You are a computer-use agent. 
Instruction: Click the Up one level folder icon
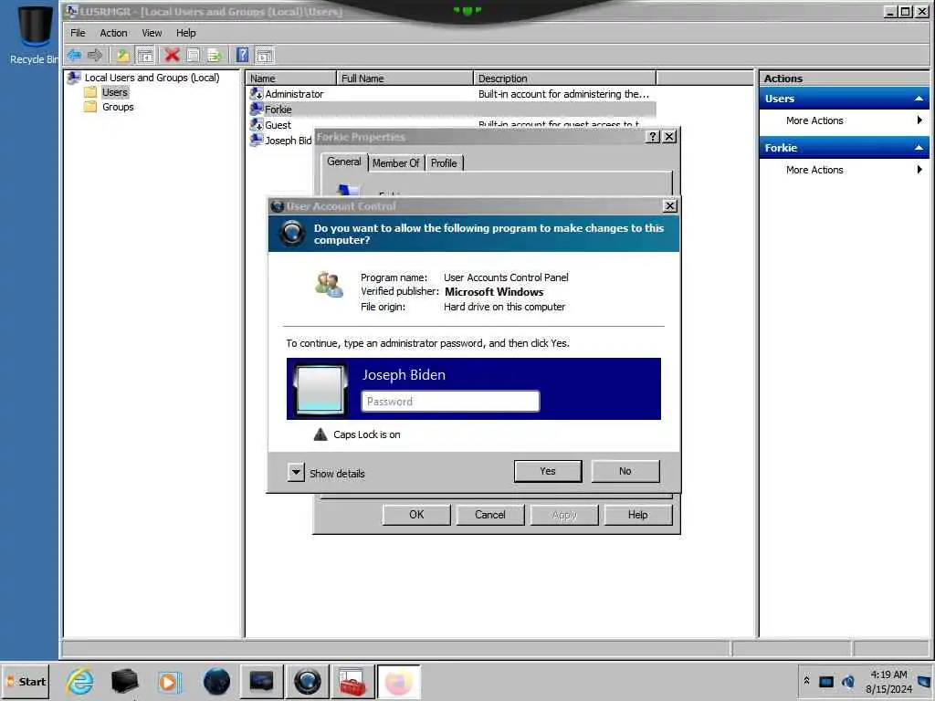pos(123,56)
